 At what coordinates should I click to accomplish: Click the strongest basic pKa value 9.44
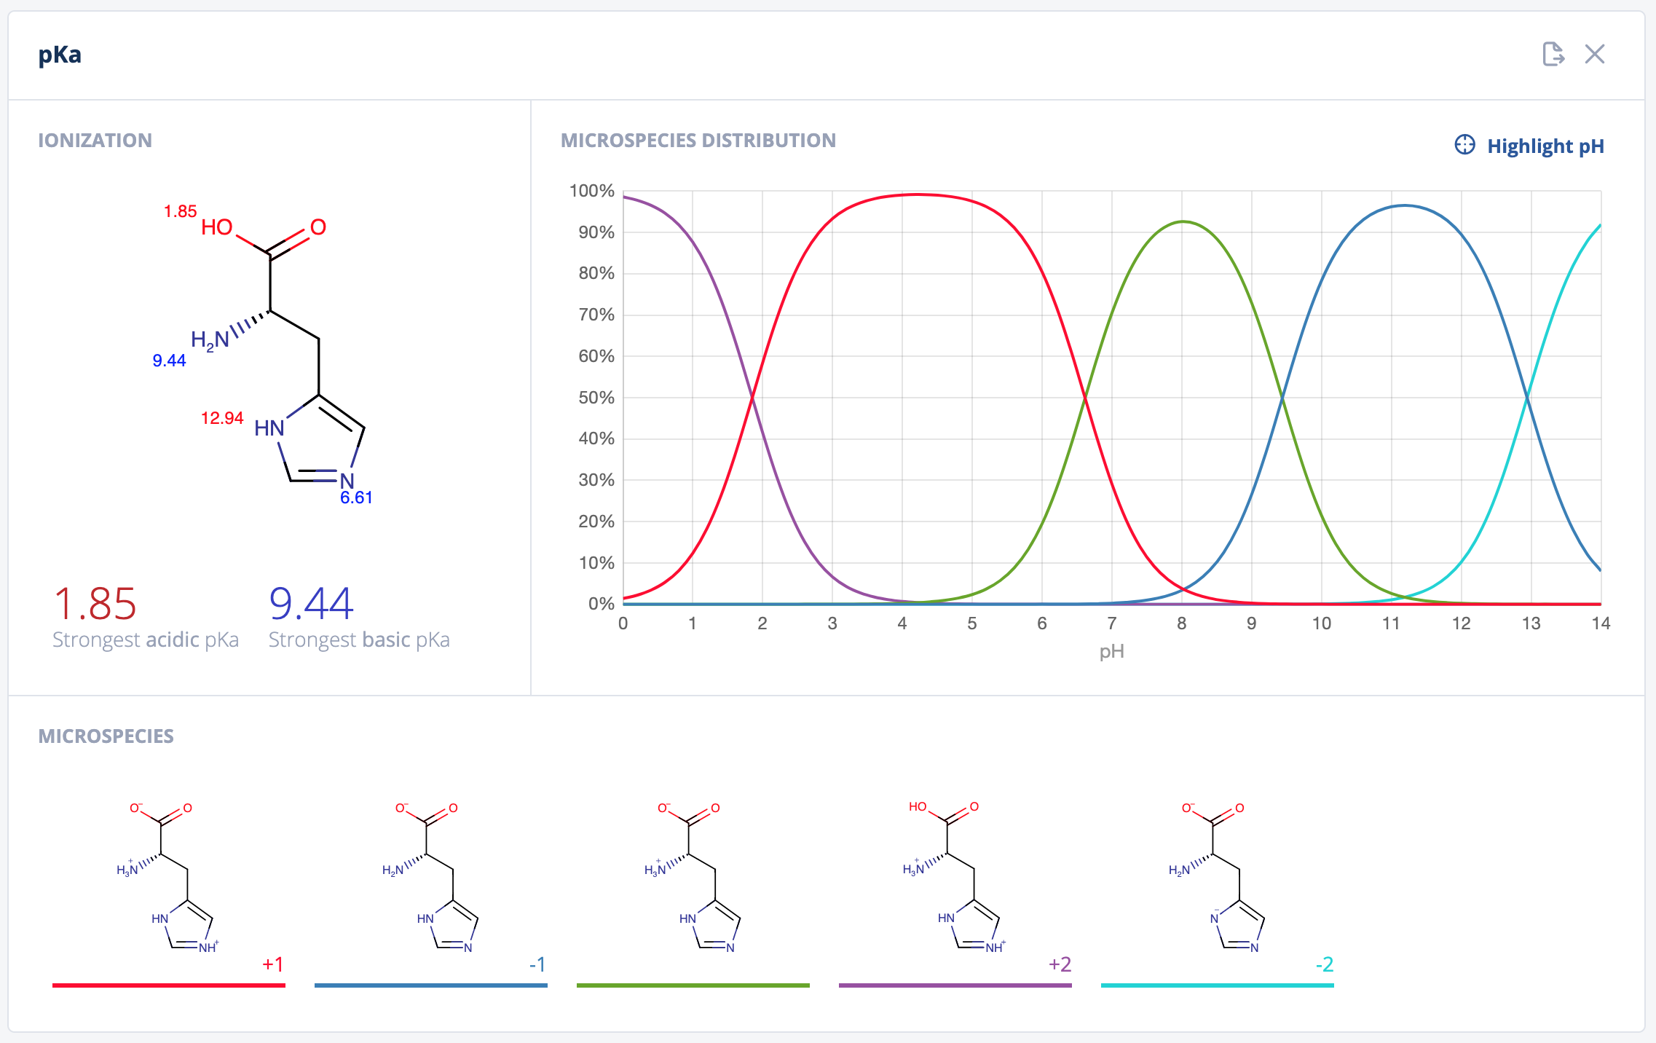pos(311,604)
